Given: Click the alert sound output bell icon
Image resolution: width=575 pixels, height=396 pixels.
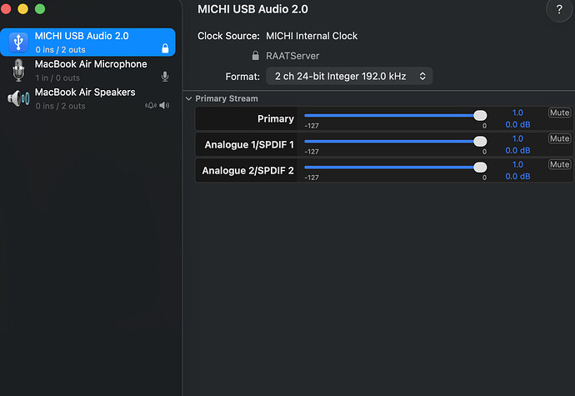Looking at the screenshot, I should 151,105.
